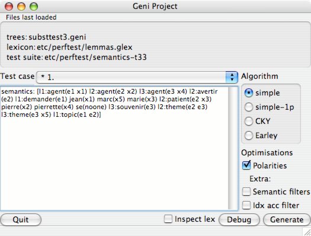Select the CKY algorithm
This screenshot has width=311, height=236.
[x=249, y=122]
